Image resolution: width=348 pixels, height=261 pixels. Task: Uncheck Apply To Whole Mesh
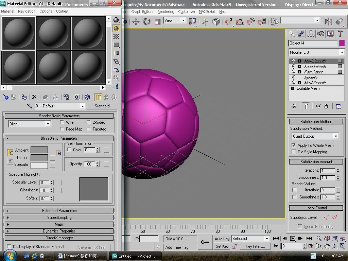click(x=294, y=145)
